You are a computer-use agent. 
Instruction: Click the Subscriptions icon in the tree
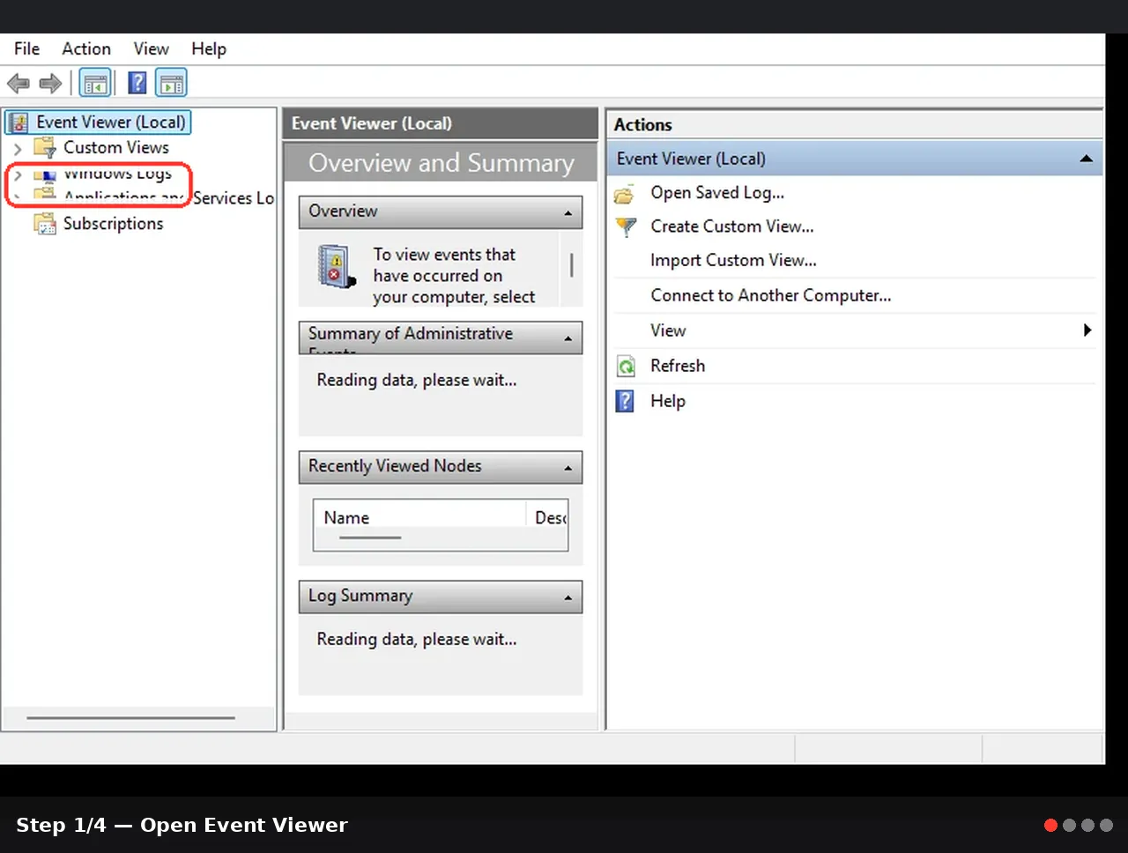(x=45, y=224)
